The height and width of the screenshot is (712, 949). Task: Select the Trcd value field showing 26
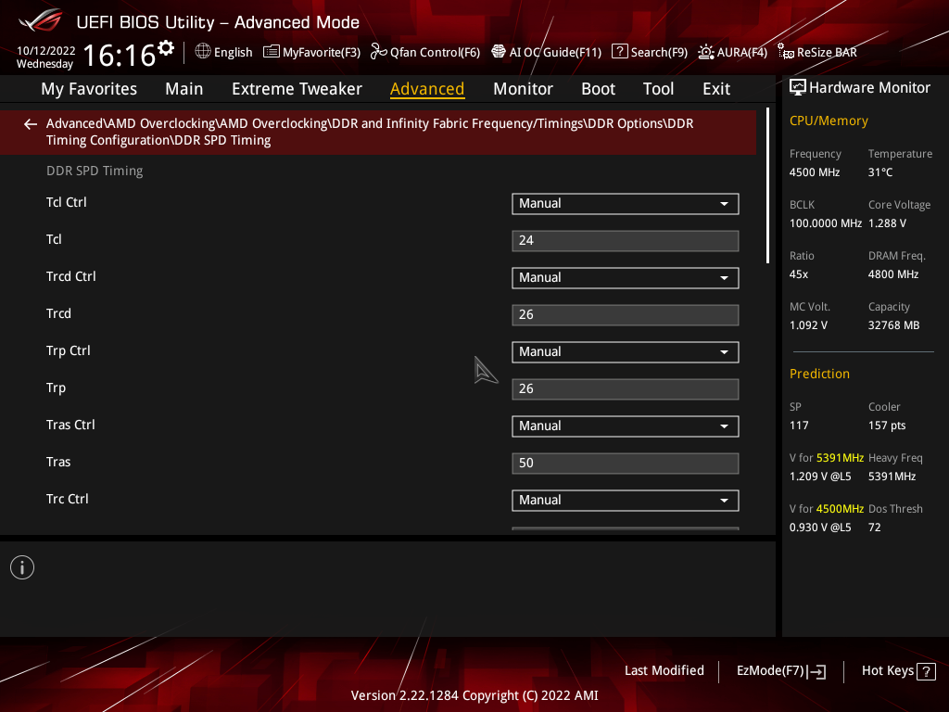[x=626, y=315]
